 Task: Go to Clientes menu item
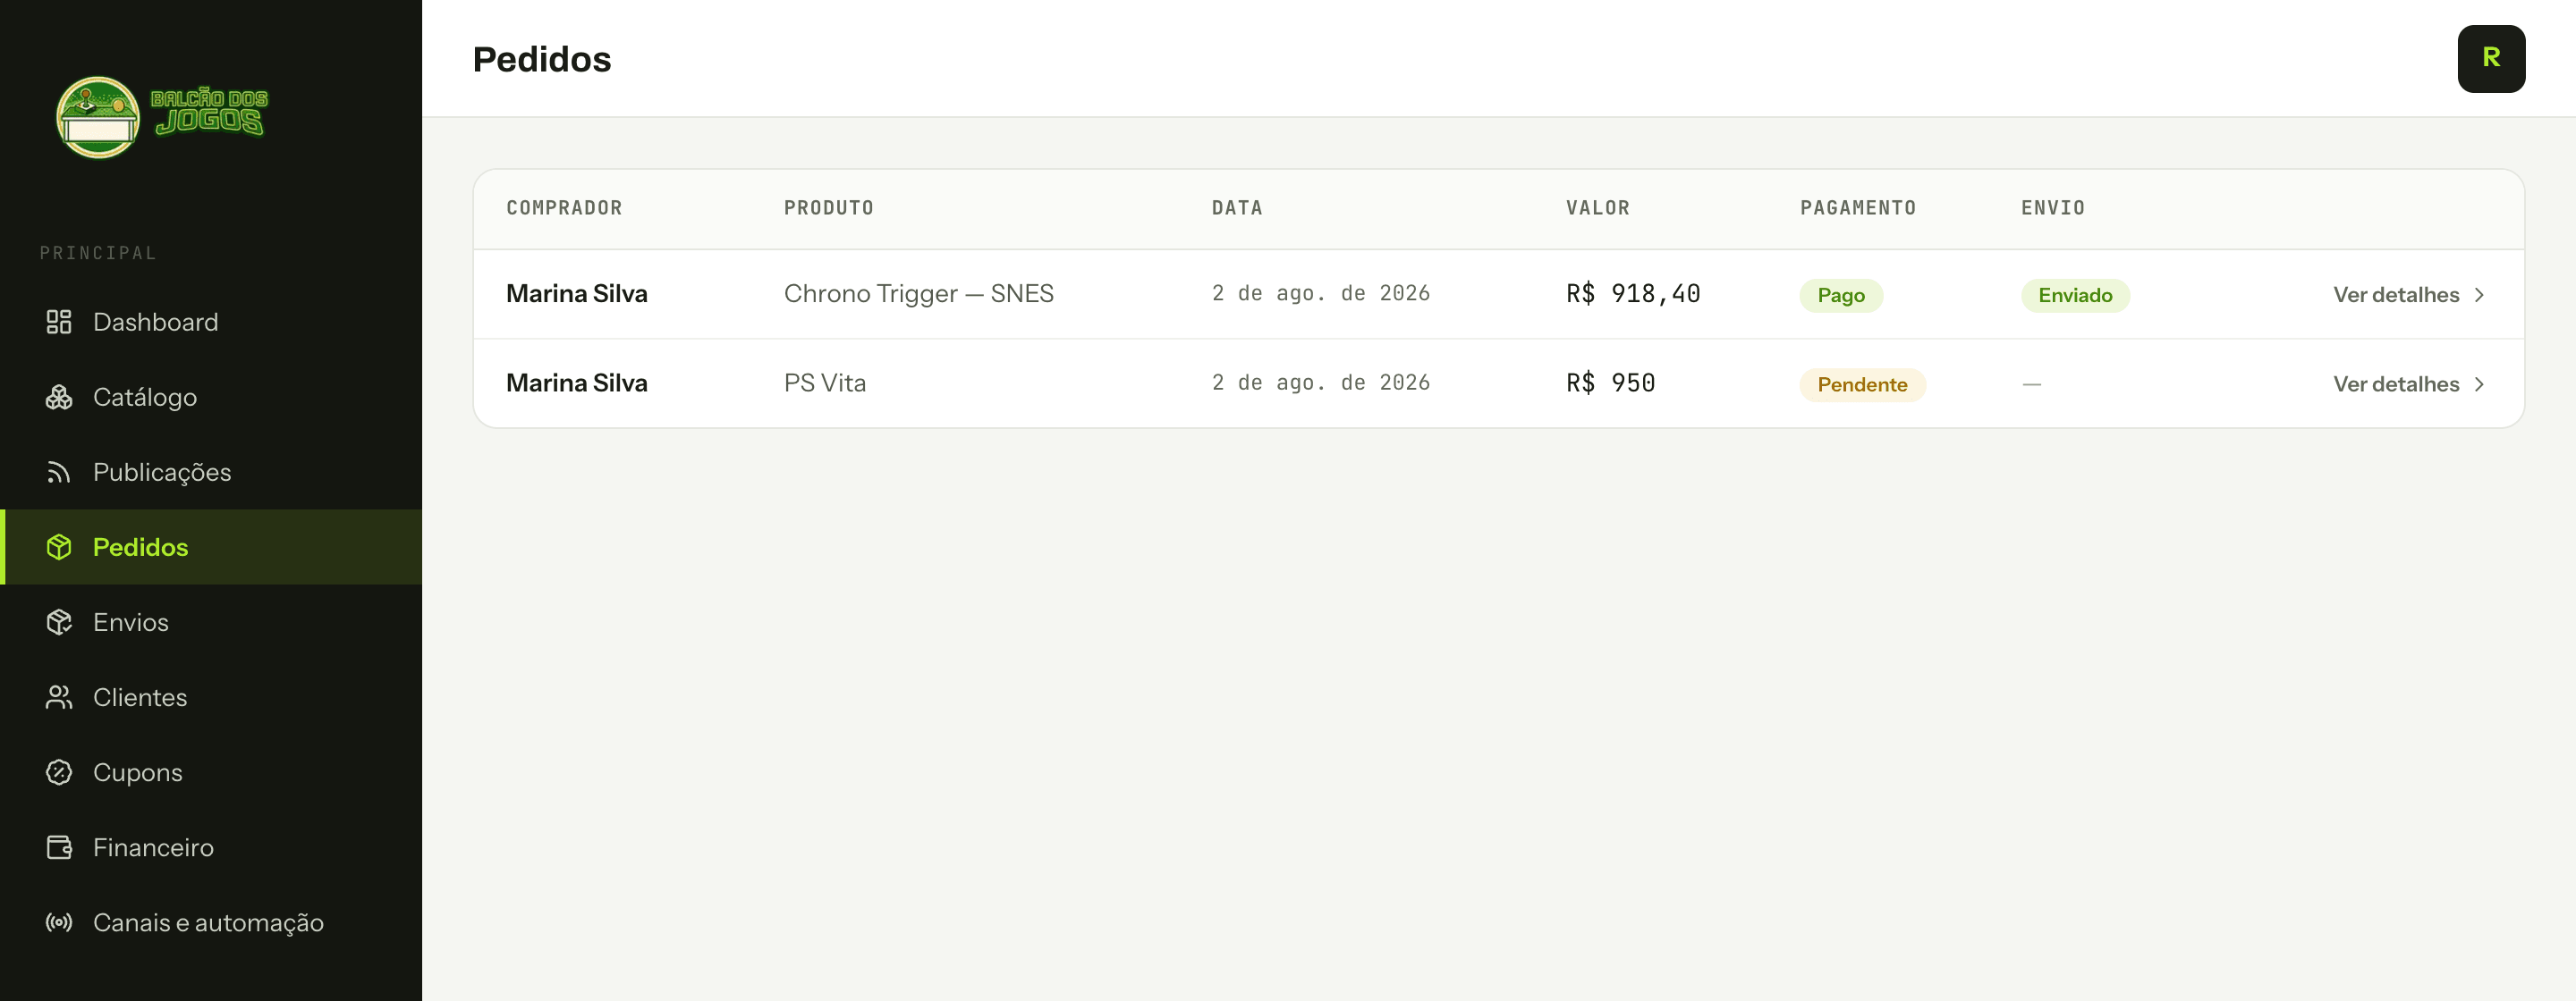[x=211, y=696]
